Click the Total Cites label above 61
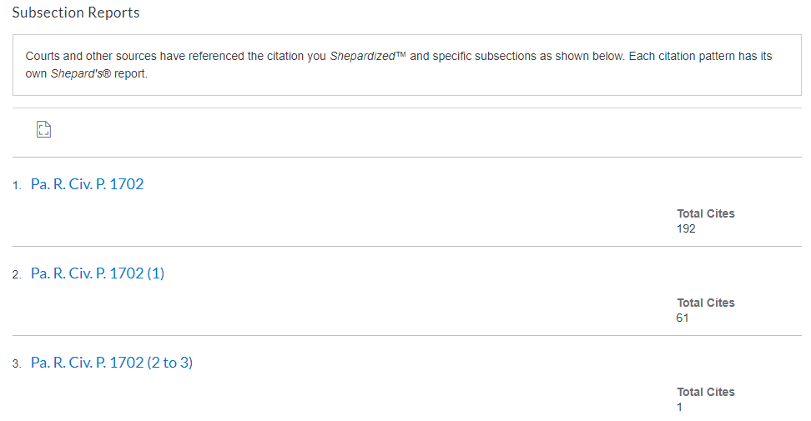Screen dimensions: 811x421 706,303
